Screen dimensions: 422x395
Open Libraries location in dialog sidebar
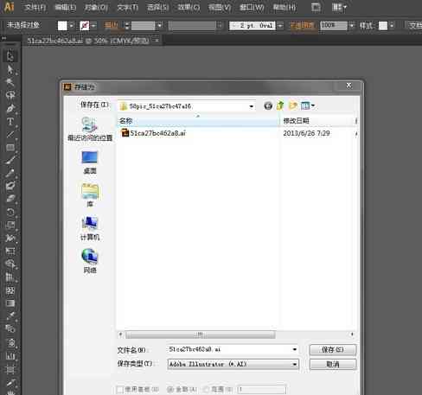point(90,195)
